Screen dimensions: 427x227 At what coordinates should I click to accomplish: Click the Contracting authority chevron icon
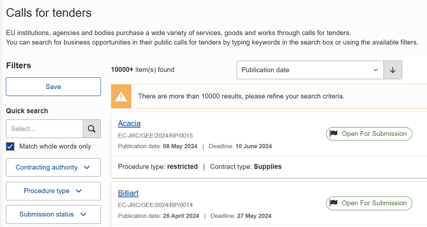[87, 167]
